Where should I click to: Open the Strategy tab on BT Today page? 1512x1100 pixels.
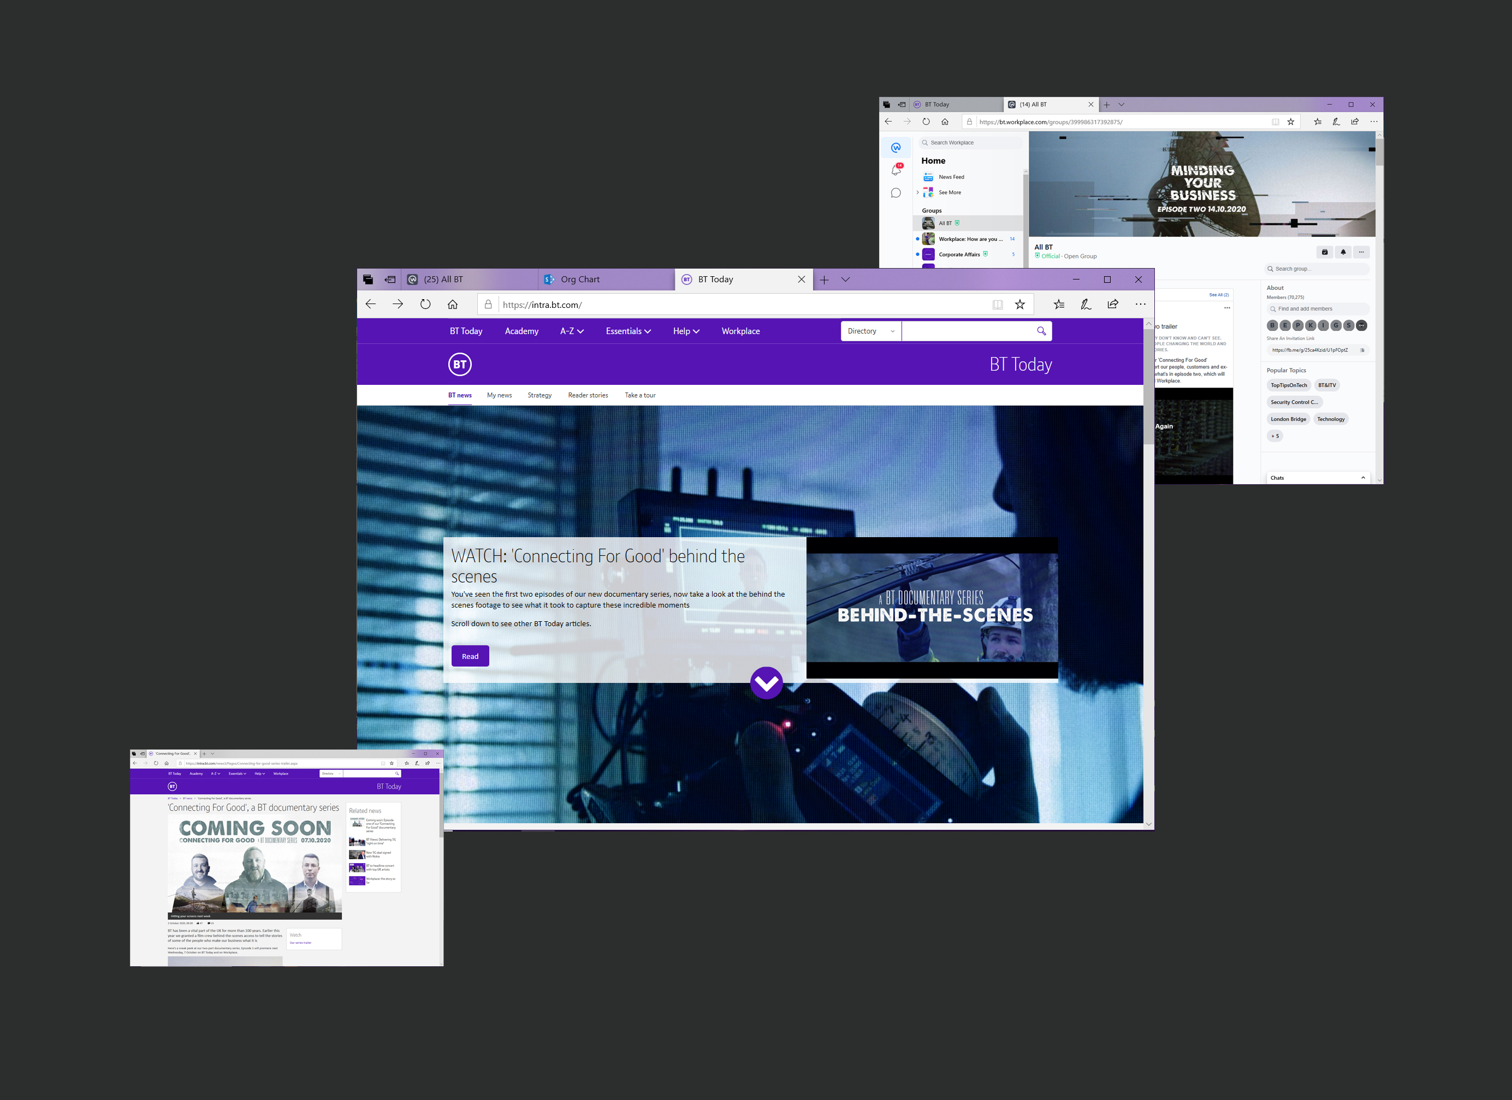539,395
